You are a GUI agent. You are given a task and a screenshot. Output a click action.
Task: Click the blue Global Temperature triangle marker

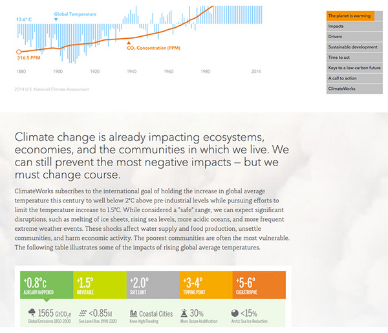coord(56,19)
